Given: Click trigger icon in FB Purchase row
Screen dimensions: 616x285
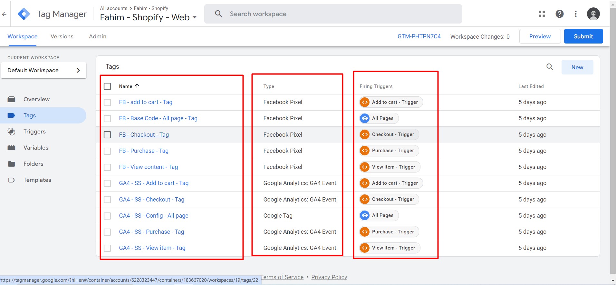Looking at the screenshot, I should (x=365, y=151).
